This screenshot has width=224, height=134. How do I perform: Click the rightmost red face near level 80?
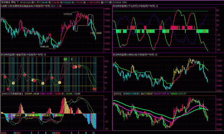79,66
